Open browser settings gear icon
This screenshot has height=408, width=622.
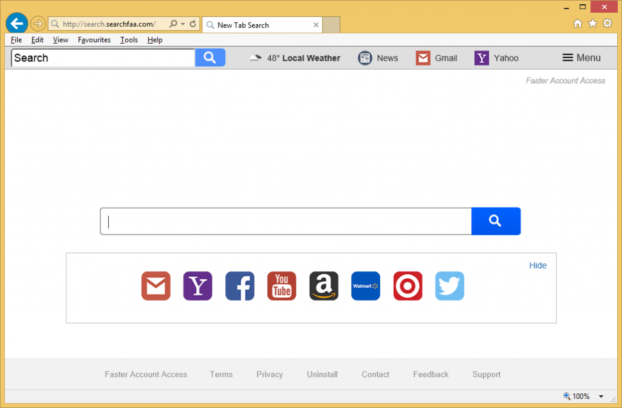(607, 24)
